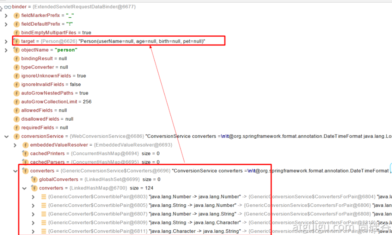Click the field icon of typeConverter
The image size is (392, 235).
point(16,67)
